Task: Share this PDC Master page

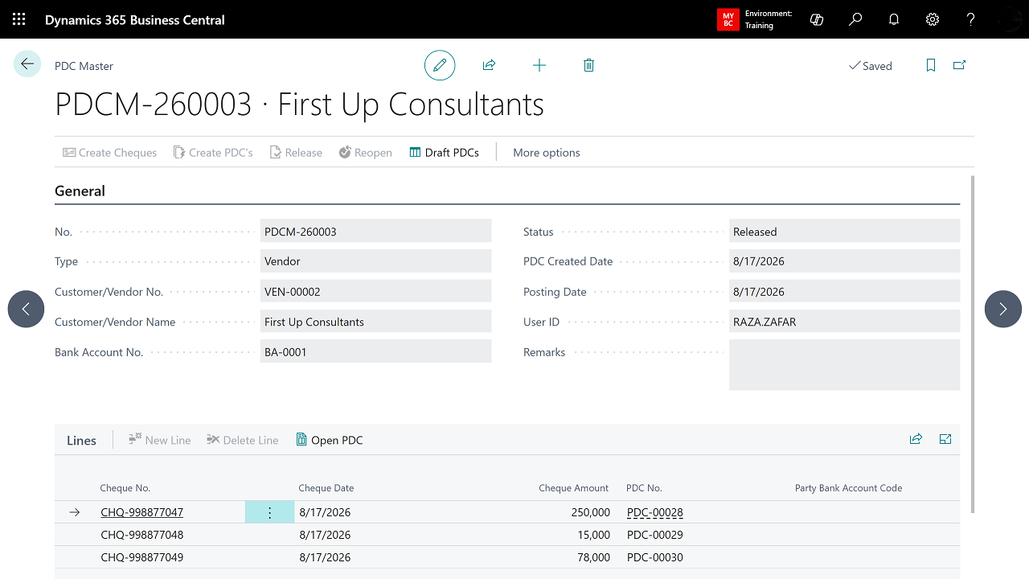Action: [x=489, y=65]
